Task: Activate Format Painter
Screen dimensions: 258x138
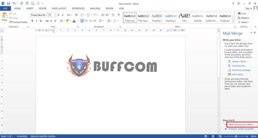Action: pyautogui.click(x=18, y=22)
